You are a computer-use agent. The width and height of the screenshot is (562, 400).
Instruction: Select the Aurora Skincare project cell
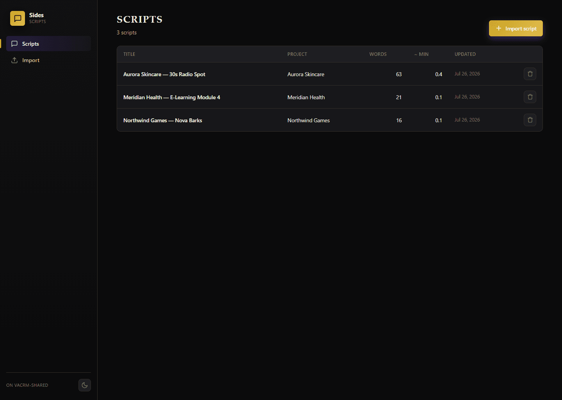coord(306,74)
